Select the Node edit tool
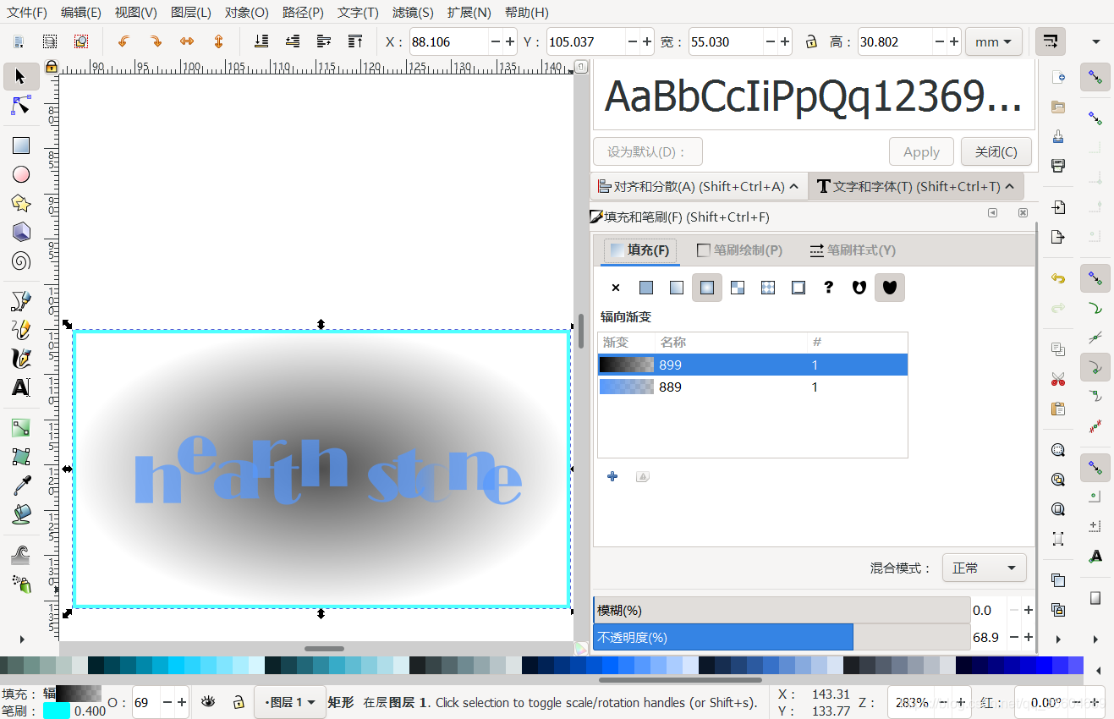The image size is (1114, 719). [21, 106]
